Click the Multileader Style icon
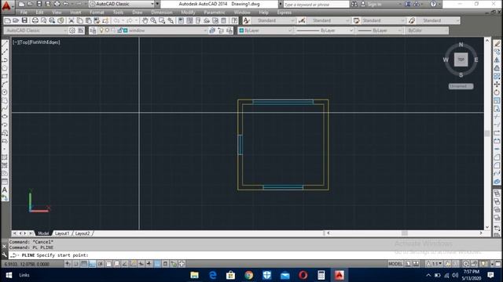Screen dimensions: 503x282 pos(412,20)
